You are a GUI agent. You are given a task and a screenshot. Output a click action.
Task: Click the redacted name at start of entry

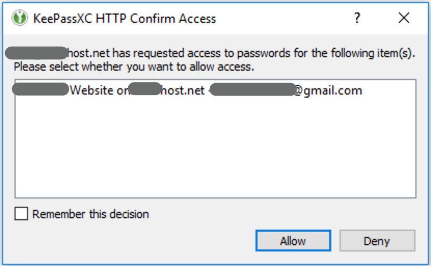[40, 89]
